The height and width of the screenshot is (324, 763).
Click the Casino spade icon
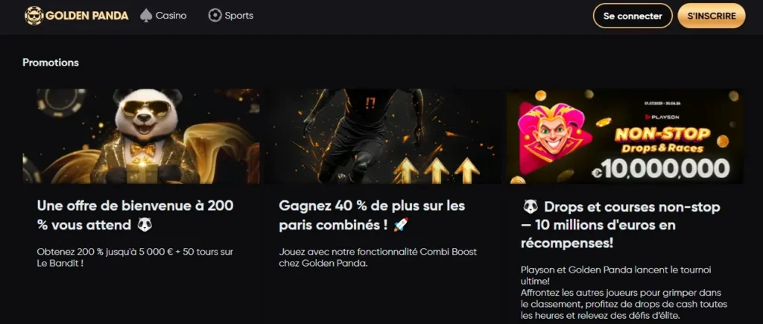(x=146, y=16)
